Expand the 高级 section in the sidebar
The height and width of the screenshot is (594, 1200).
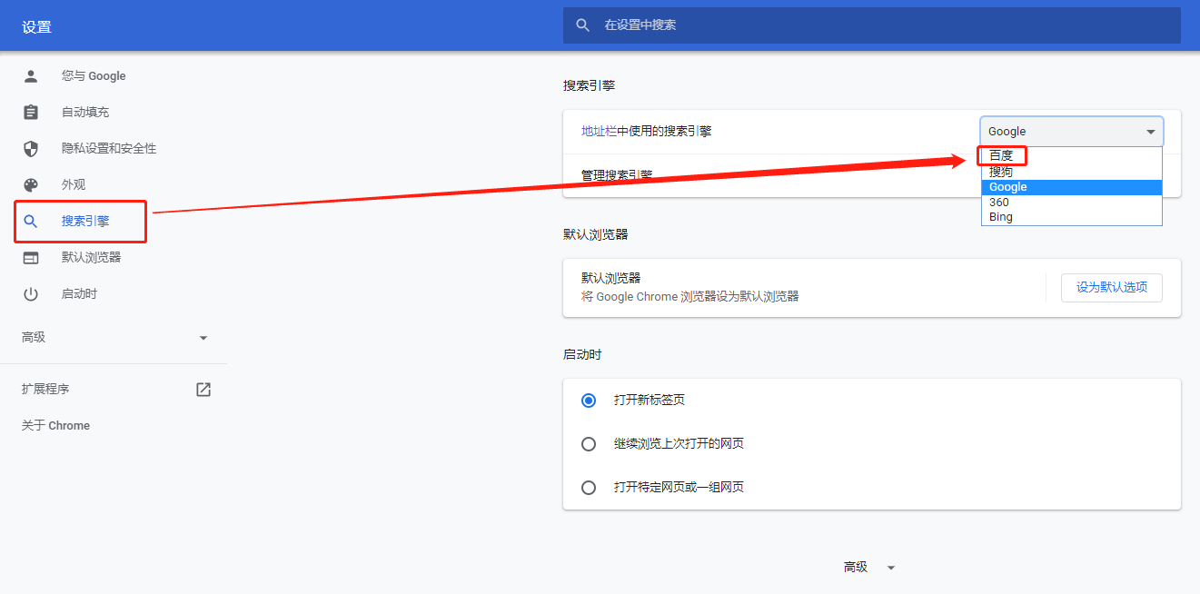click(114, 338)
